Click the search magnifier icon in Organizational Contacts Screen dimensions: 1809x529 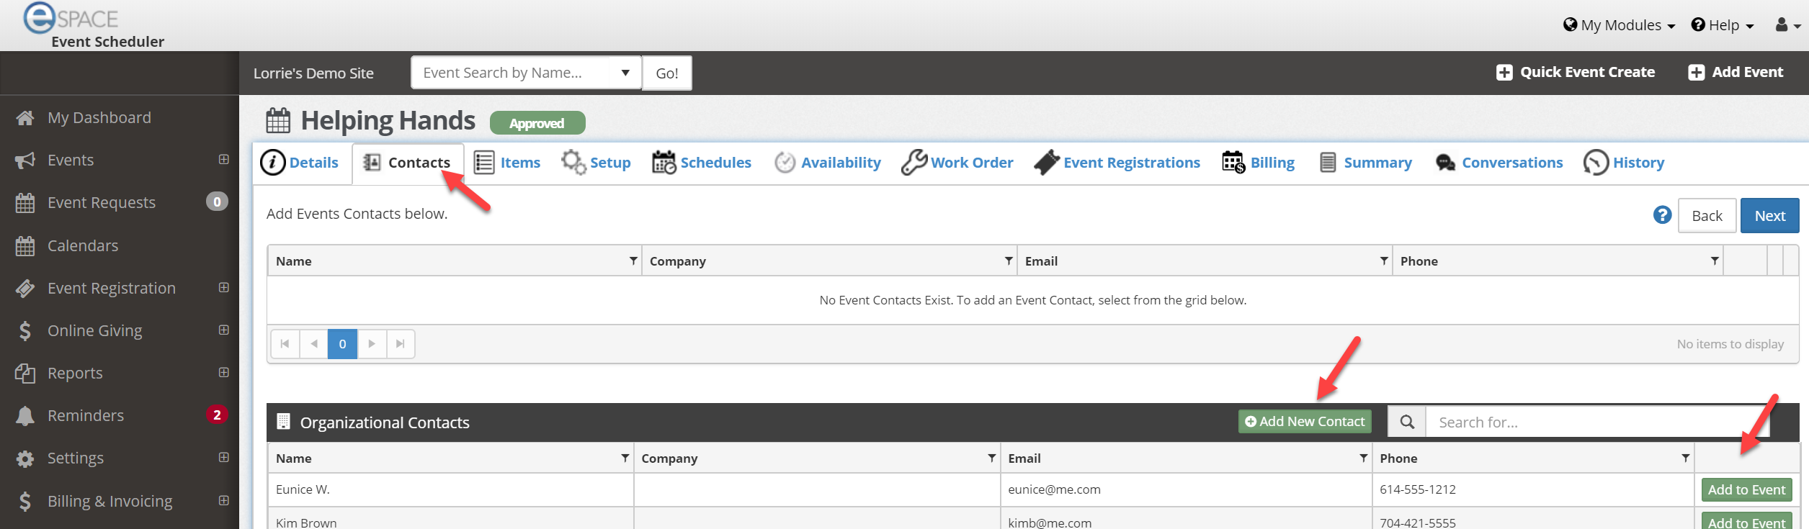(1407, 422)
